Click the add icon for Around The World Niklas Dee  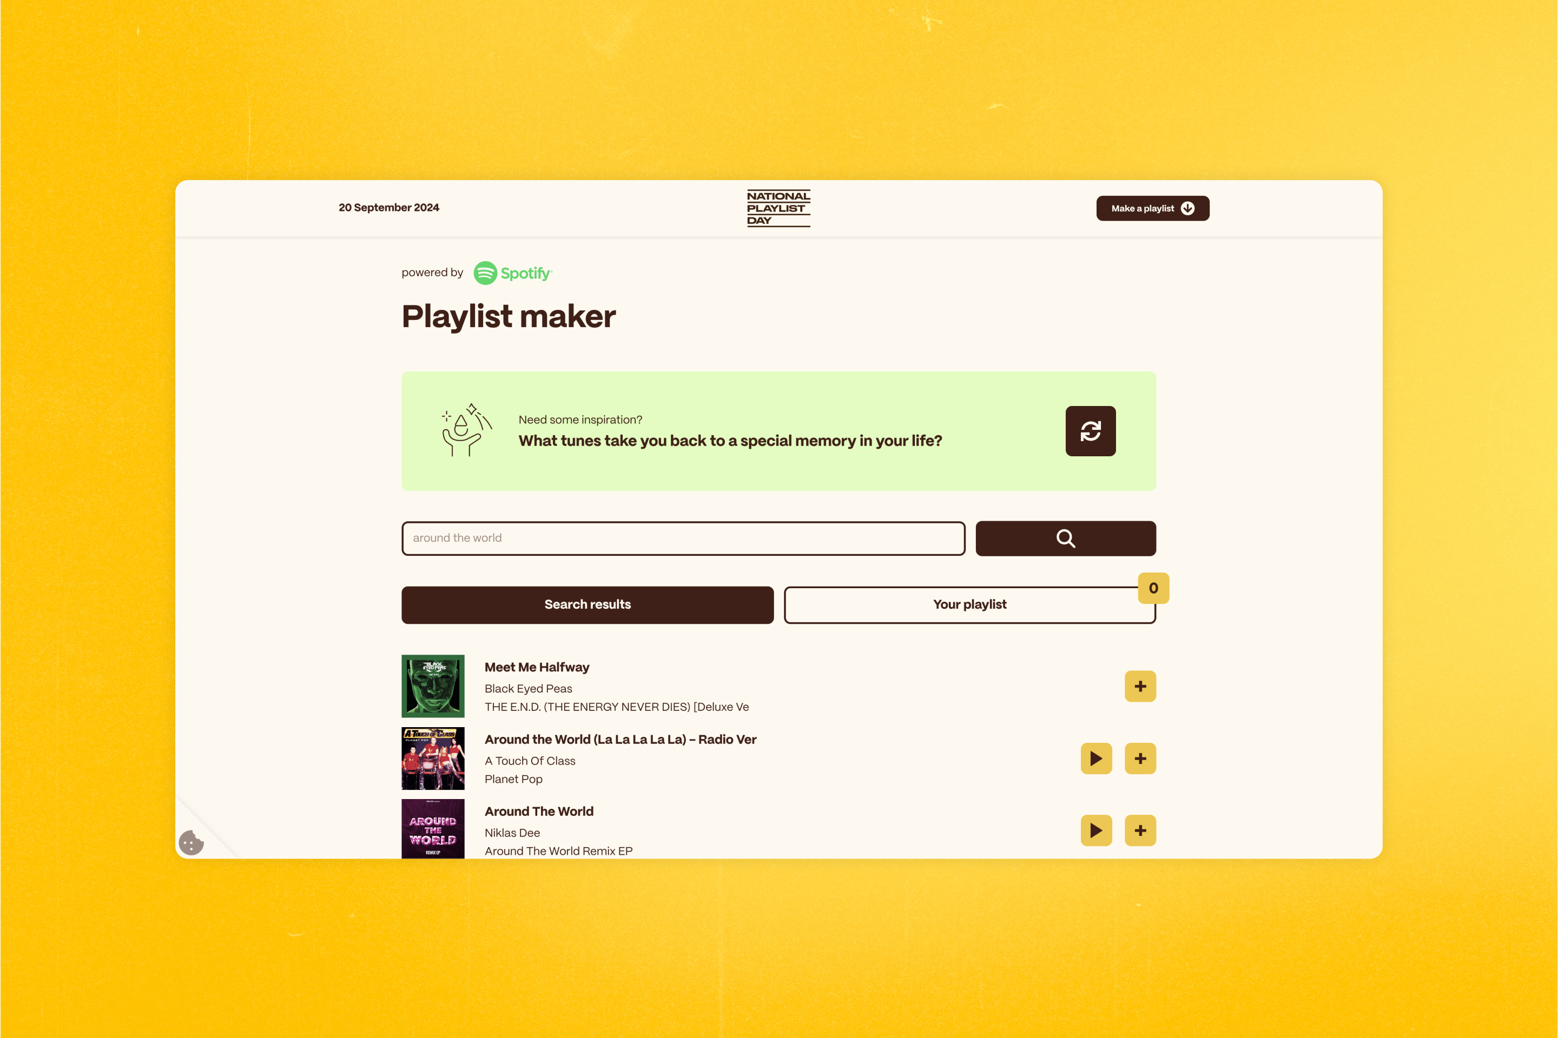click(1139, 829)
